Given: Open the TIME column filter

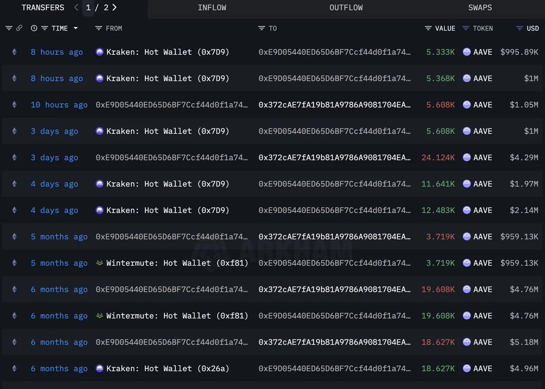Looking at the screenshot, I should tap(45, 28).
